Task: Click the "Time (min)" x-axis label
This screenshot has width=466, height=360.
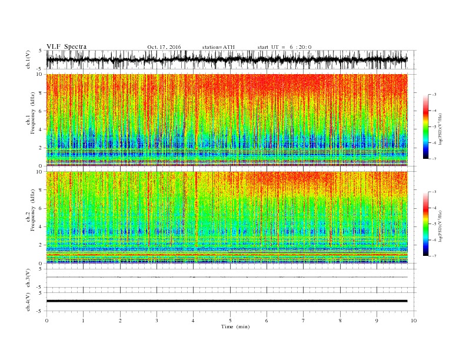Action: 235,326
